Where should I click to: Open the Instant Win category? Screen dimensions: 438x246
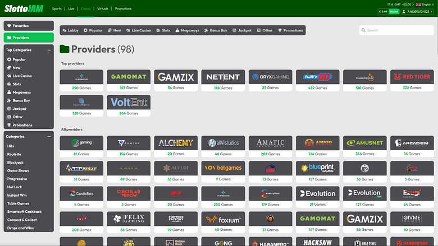17,196
